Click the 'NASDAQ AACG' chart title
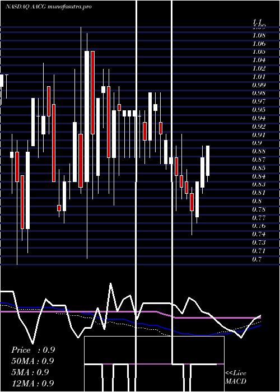The image size is (280, 392). (25, 7)
